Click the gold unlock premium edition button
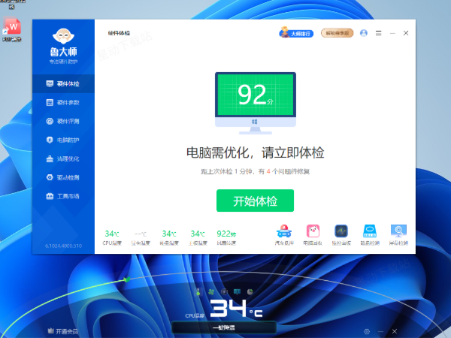The width and height of the screenshot is (451, 338). pyautogui.click(x=337, y=33)
